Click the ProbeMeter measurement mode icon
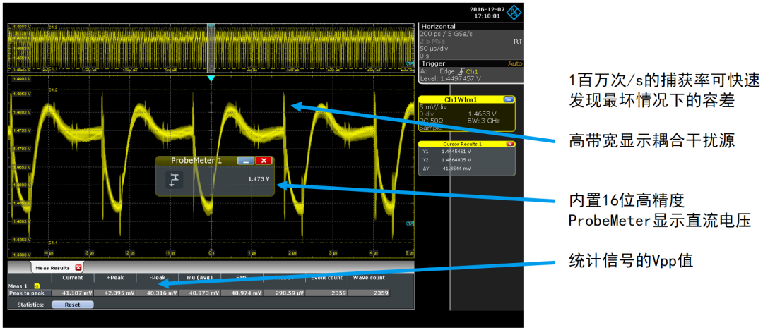Image resolution: width=763 pixels, height=330 pixels. point(175,180)
